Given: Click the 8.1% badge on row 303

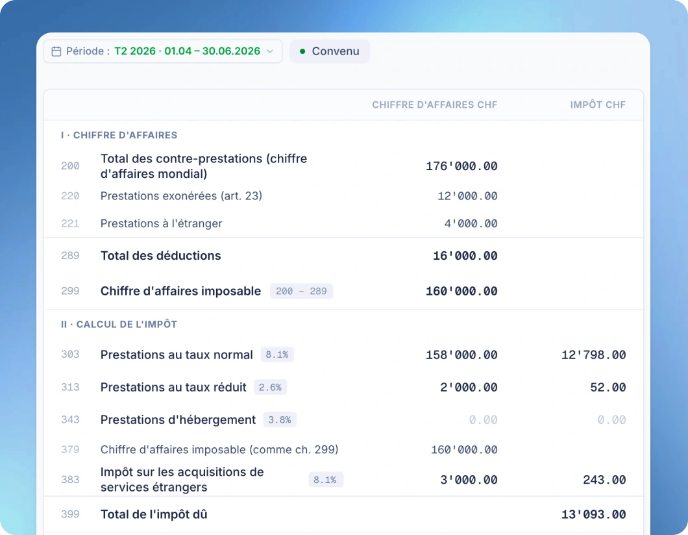Looking at the screenshot, I should click(x=277, y=355).
